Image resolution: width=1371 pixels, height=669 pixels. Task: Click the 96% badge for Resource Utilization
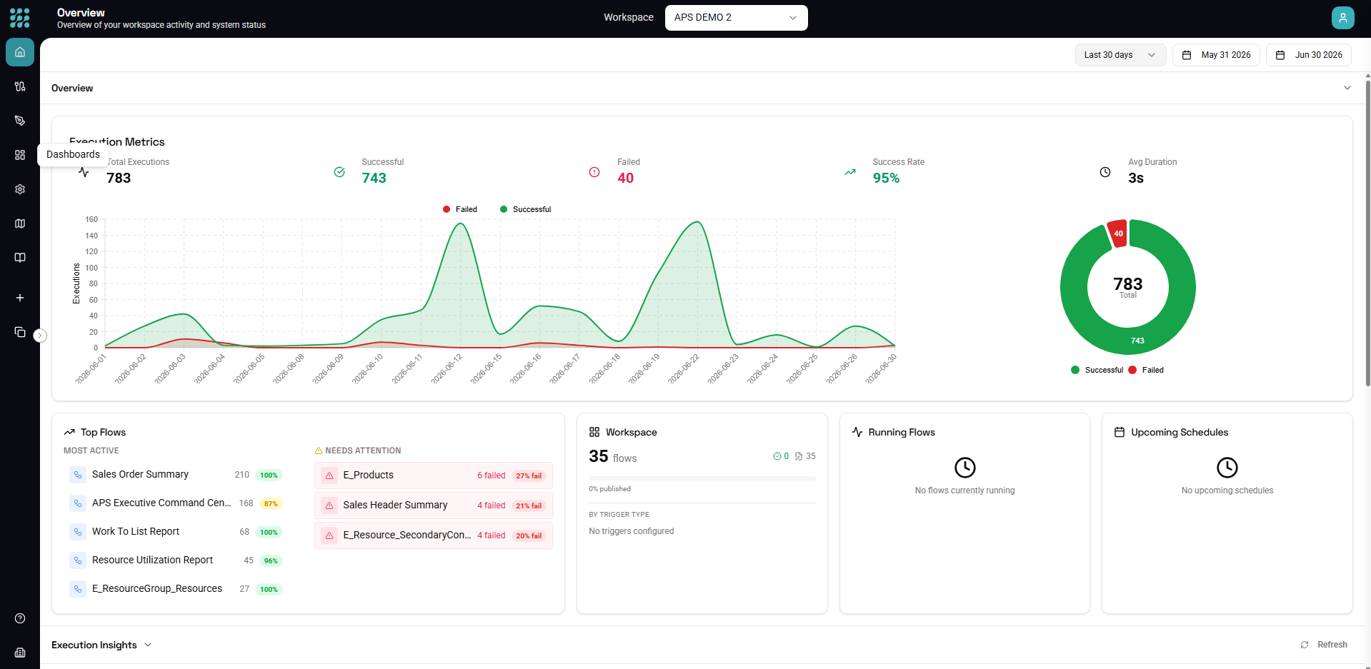pyautogui.click(x=271, y=560)
